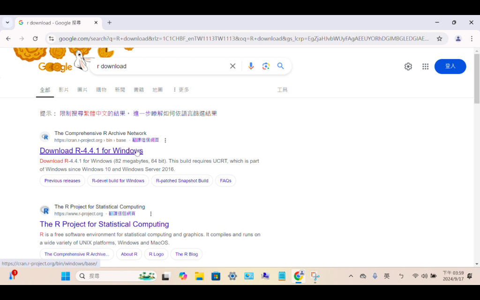The height and width of the screenshot is (300, 480).
Task: Submit search with the magnifier icon
Action: (280, 66)
